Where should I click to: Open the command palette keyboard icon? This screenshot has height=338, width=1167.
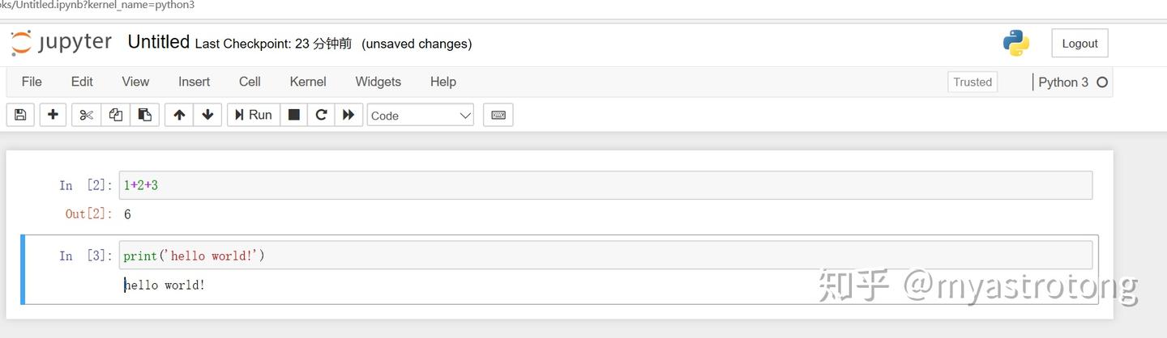498,115
